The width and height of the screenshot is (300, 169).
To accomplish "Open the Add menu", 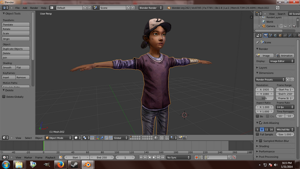I will 25,8.
